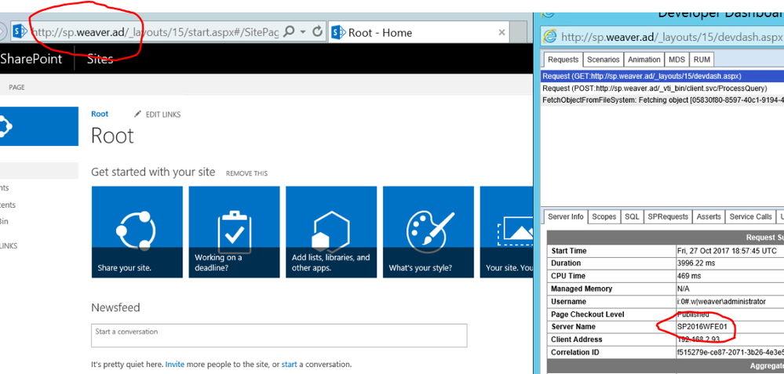The width and height of the screenshot is (784, 374).
Task: Close the Root - Home tab
Action: 502,32
